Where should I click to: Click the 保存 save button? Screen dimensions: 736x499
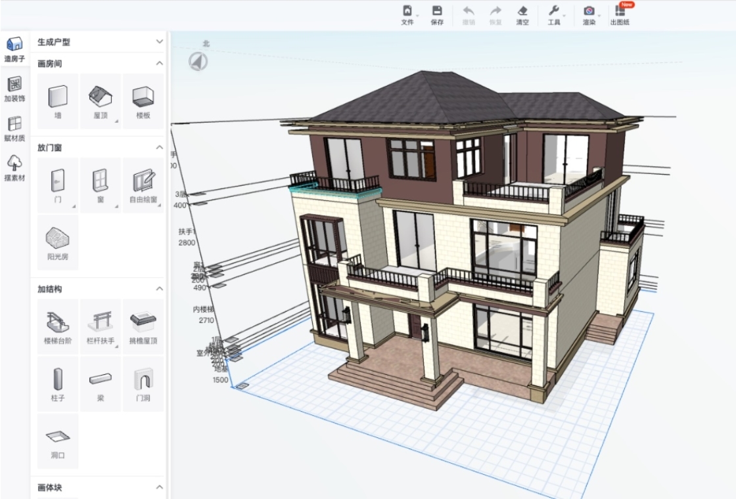[437, 15]
